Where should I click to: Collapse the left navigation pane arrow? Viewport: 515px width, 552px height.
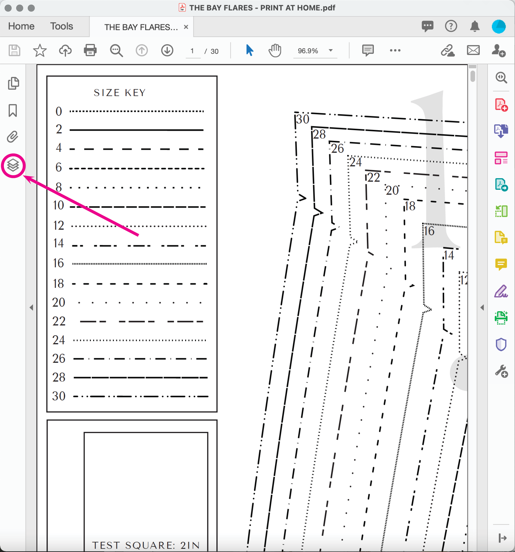click(31, 307)
